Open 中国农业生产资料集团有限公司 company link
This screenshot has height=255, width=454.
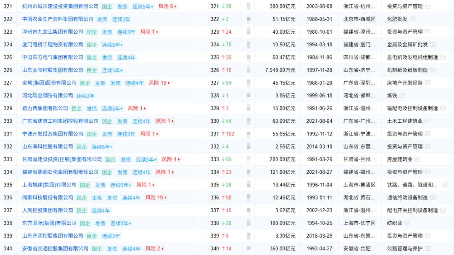(58, 19)
